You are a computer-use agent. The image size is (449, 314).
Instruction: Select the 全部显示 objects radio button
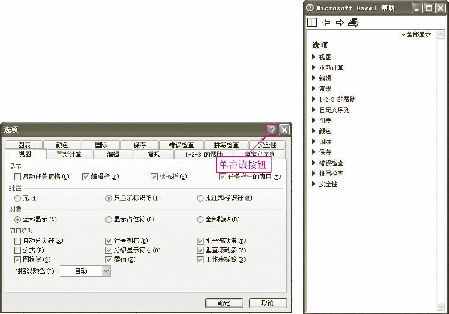(x=17, y=219)
